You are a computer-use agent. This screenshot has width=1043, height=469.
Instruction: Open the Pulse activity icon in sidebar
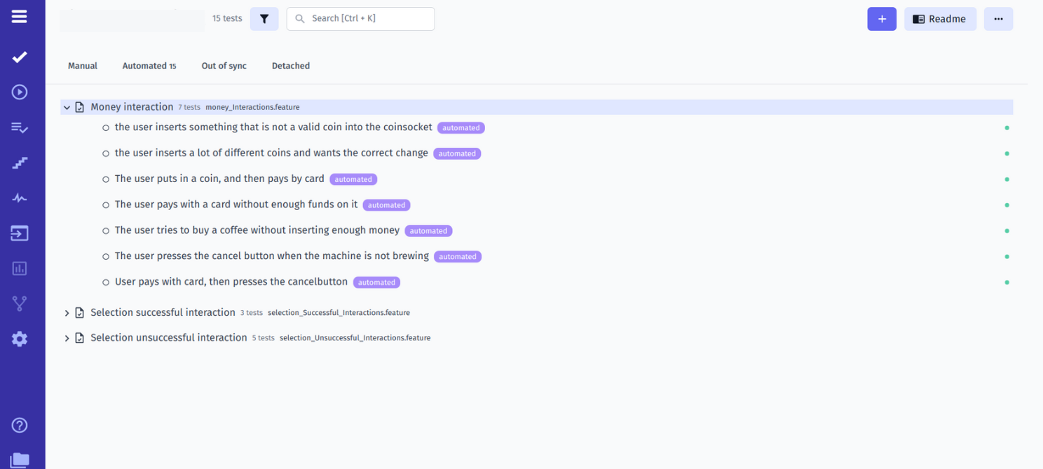click(20, 198)
